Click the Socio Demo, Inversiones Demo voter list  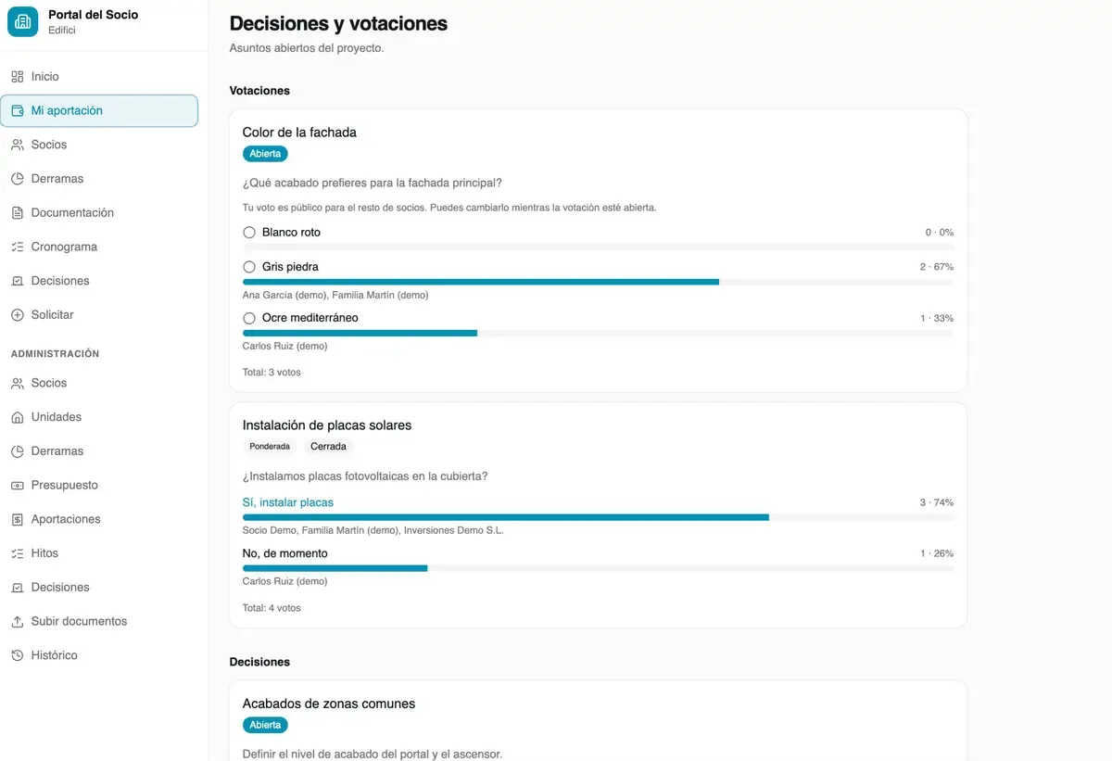pyautogui.click(x=373, y=531)
